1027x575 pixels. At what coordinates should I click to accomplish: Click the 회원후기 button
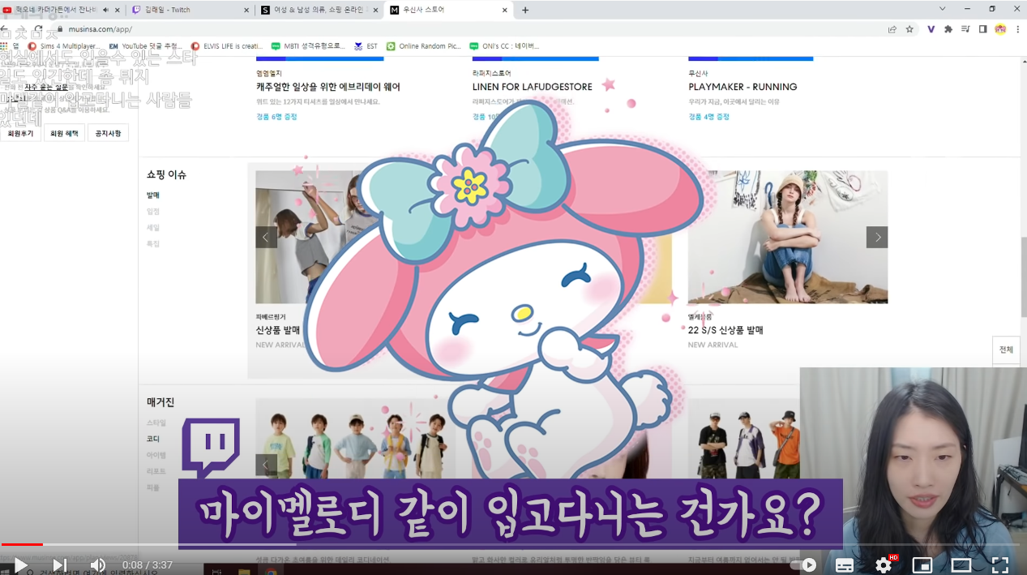(x=20, y=133)
